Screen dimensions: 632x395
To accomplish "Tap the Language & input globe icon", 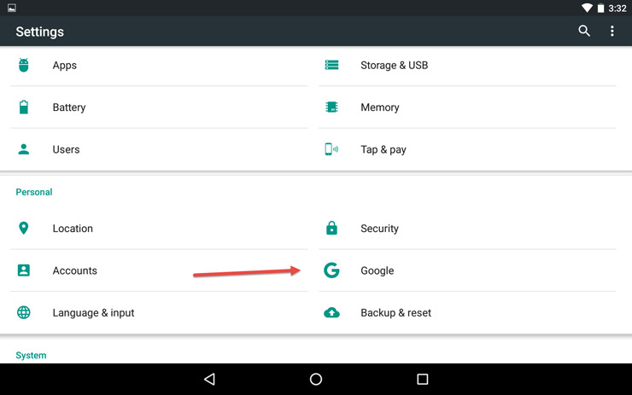I will [x=24, y=312].
